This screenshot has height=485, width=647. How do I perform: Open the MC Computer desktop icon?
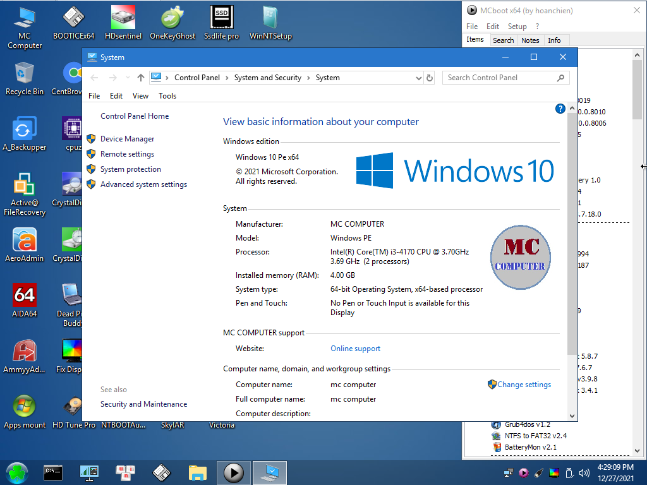[25, 27]
